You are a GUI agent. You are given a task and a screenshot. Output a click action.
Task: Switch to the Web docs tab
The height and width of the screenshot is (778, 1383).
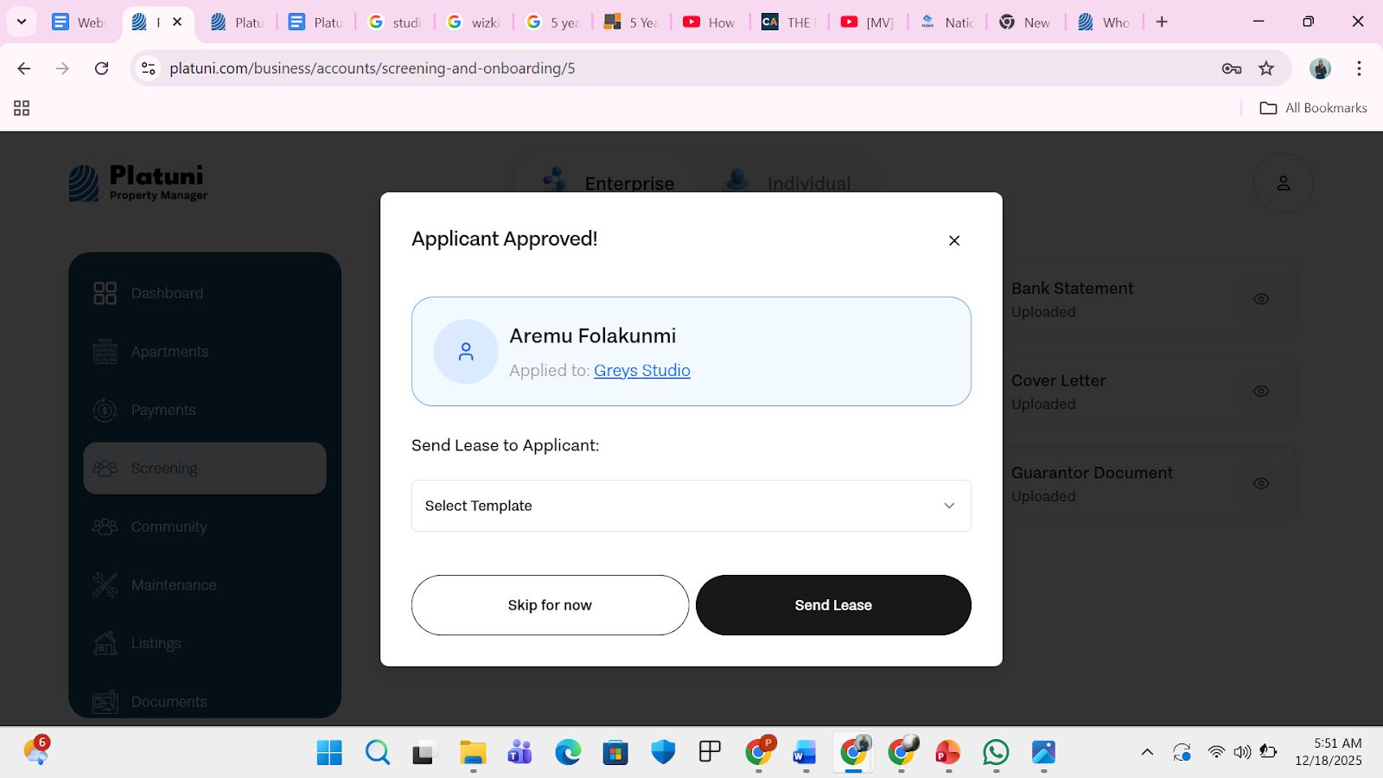coord(80,22)
